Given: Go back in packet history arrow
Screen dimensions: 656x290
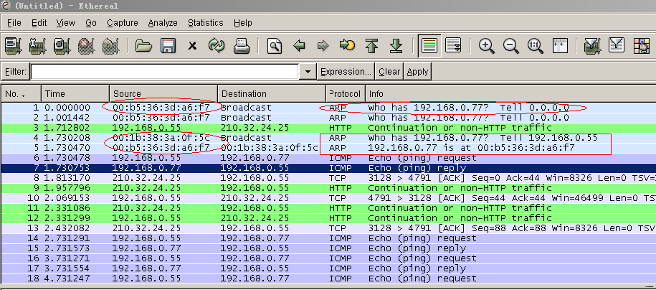Looking at the screenshot, I should (x=299, y=46).
